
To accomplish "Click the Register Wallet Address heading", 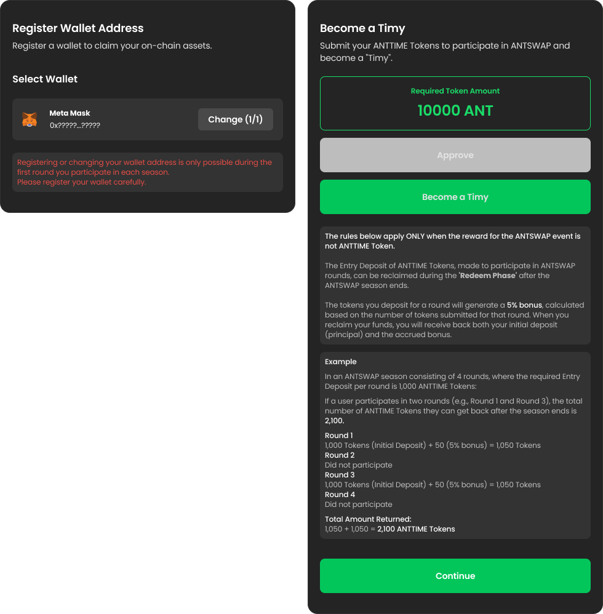I will 78,28.
